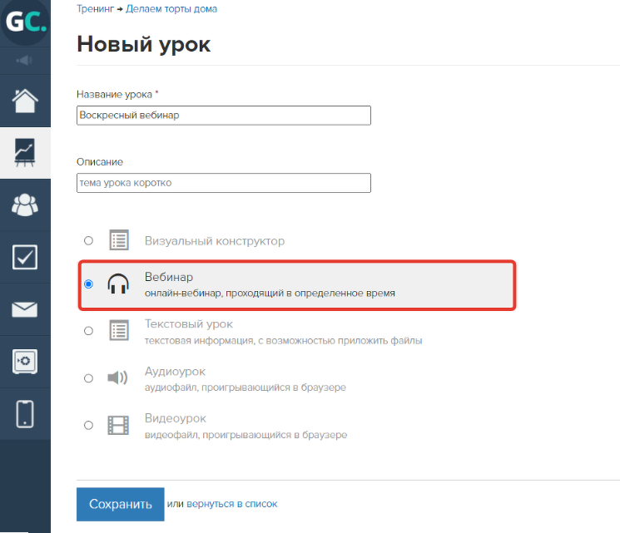Open the mobile phone icon in sidebar
620x533 pixels.
(x=25, y=414)
